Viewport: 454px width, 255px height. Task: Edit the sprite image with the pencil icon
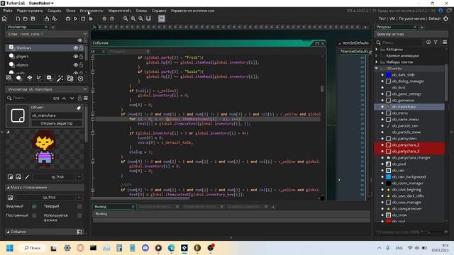click(x=27, y=176)
